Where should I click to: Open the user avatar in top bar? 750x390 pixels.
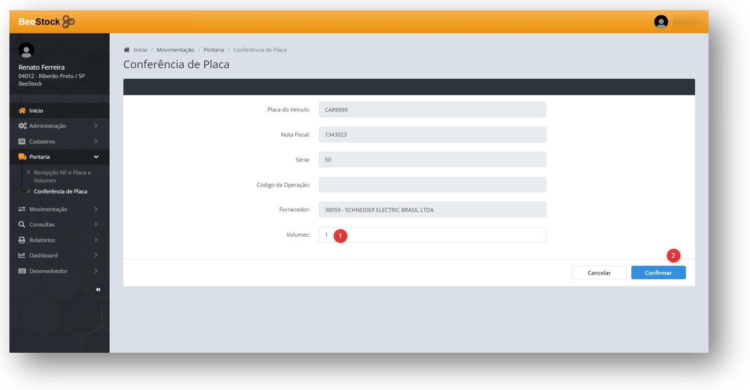coord(661,22)
